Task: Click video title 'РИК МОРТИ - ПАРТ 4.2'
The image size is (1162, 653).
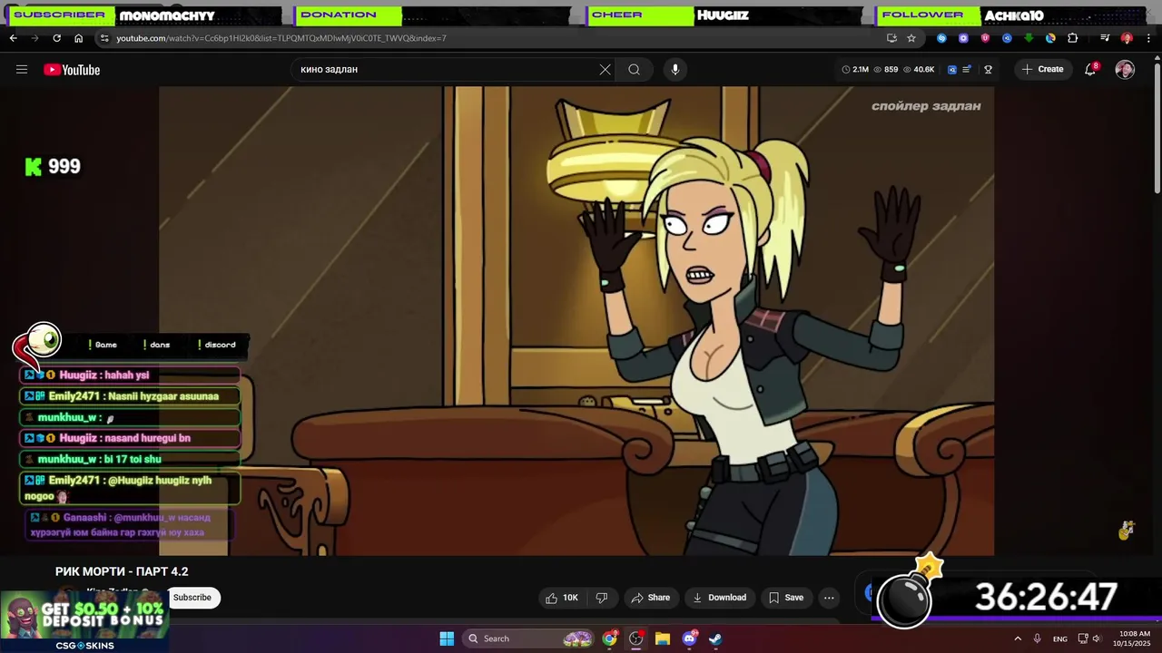Action: pos(122,571)
